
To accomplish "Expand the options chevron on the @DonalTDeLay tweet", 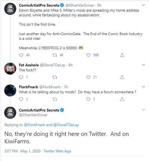I will pyautogui.click(x=143, y=65).
